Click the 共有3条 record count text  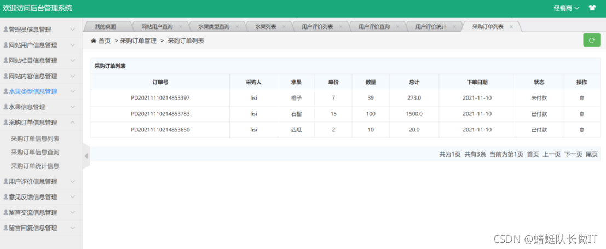tap(475, 154)
